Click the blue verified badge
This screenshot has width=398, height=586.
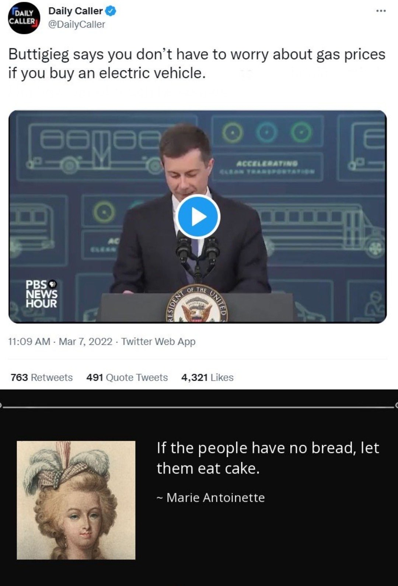[x=111, y=11]
